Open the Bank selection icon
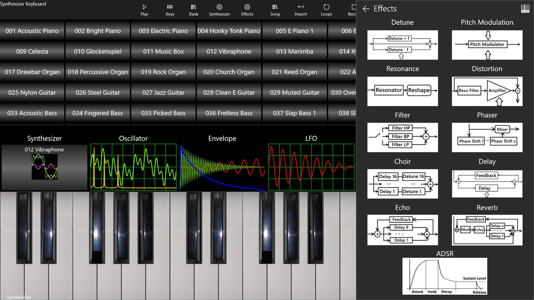Screen dimensions: 534x300 [193, 10]
